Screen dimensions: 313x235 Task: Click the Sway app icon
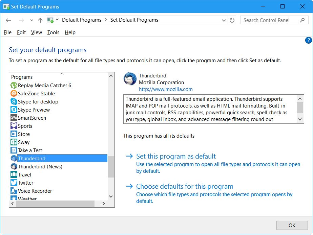coord(14,142)
